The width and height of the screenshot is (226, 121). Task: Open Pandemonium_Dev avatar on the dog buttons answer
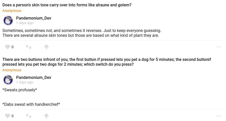[8, 80]
